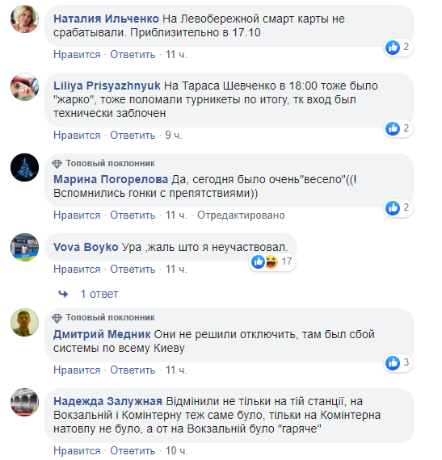Screen dimensions: 442x460
Task: Open Надежда Залужная's avatar
Action: (x=25, y=402)
